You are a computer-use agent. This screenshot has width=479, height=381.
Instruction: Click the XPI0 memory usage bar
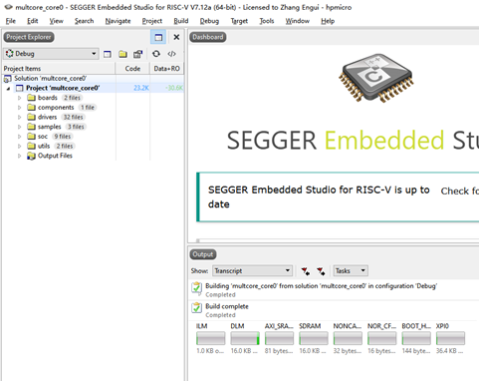coord(450,338)
